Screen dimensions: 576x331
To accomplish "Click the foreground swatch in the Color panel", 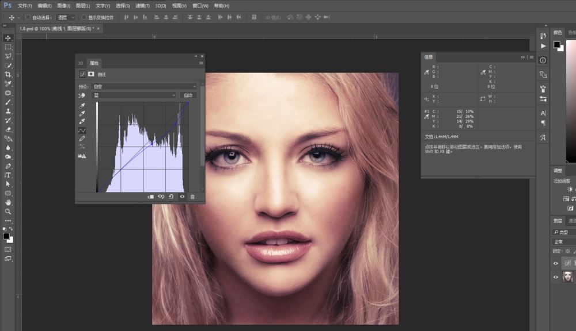I will click(557, 45).
